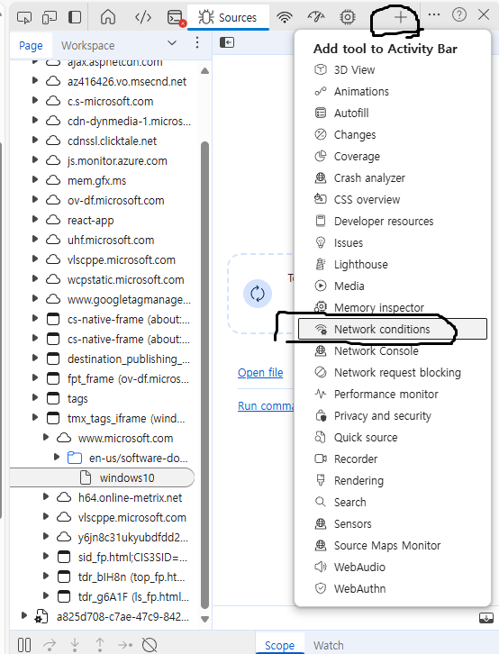Click Step into next function arrow
499x654 pixels.
pyautogui.click(x=75, y=645)
